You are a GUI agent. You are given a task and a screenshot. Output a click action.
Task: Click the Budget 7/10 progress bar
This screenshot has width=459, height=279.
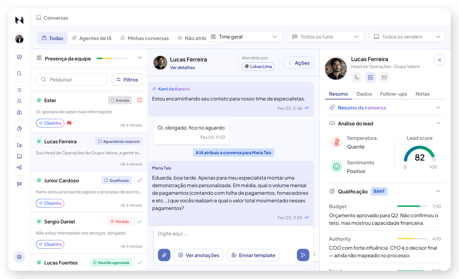[x=412, y=206]
